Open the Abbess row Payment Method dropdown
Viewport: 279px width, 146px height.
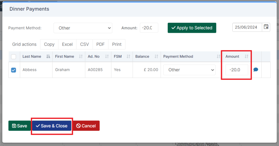pos(189,70)
